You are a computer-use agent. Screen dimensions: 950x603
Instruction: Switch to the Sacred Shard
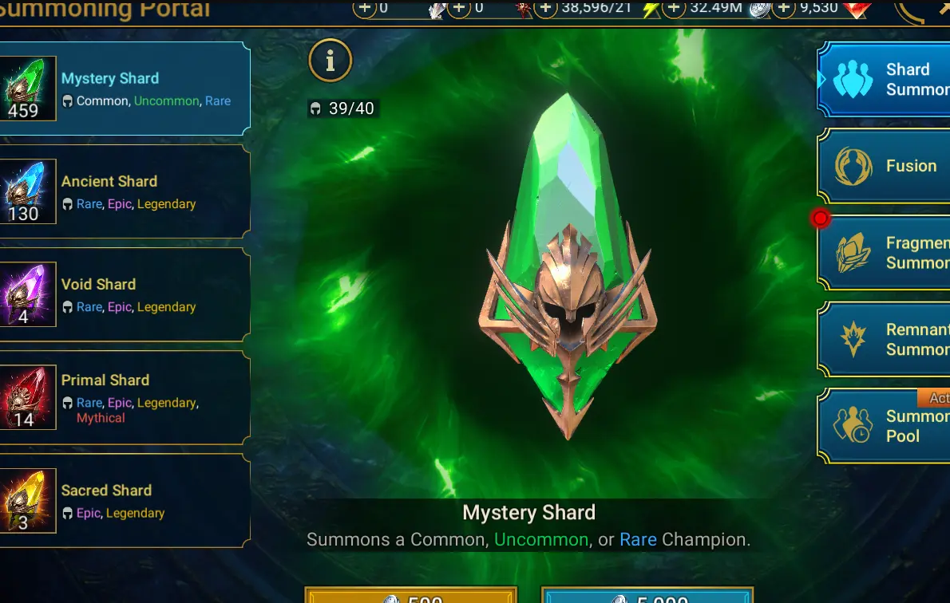click(125, 501)
